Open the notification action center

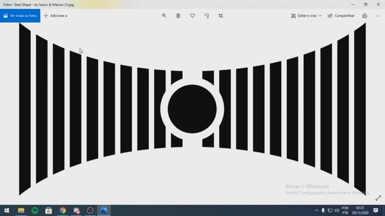coord(375,211)
